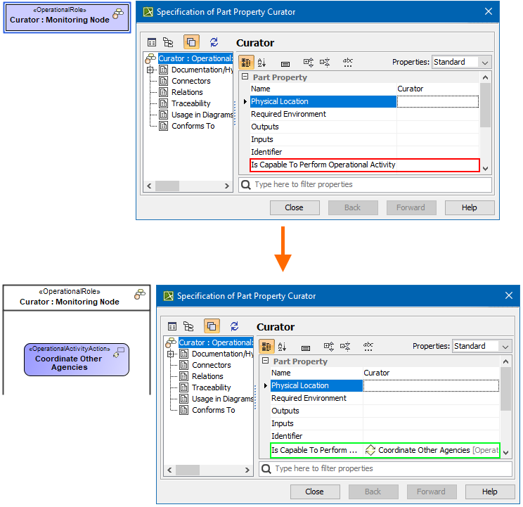Screen dimensions: 523x507
Task: Collapse the Part Property group in top dialog
Action: click(245, 77)
